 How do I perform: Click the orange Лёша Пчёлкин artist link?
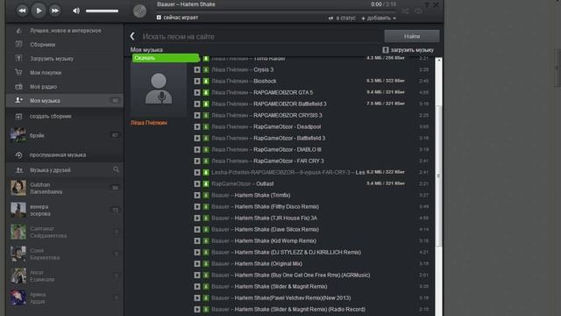point(149,123)
